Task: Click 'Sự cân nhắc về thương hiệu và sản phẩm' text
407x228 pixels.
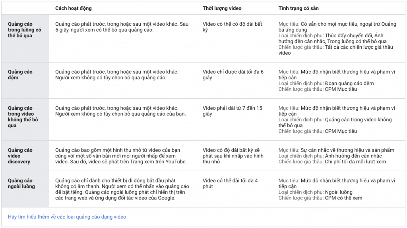Action: [347, 150]
